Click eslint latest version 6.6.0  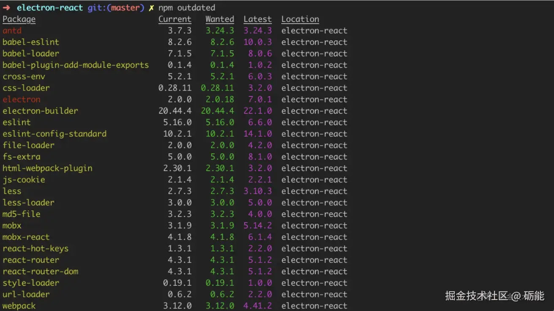click(x=260, y=122)
